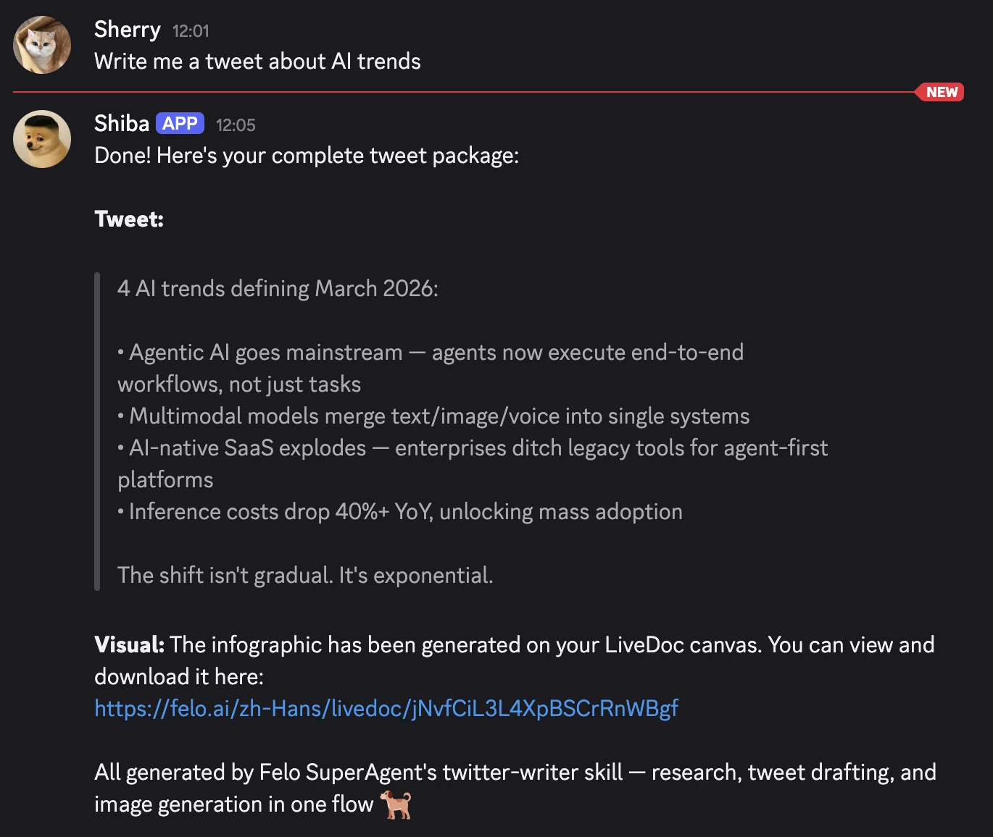
Task: Select Sherry's message asking for a tweet
Action: pos(257,61)
